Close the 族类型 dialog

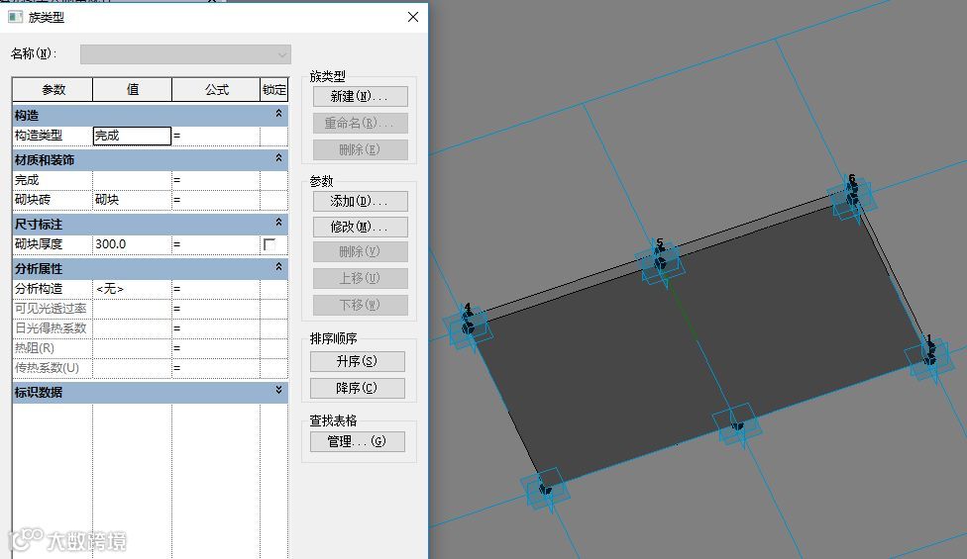point(413,17)
